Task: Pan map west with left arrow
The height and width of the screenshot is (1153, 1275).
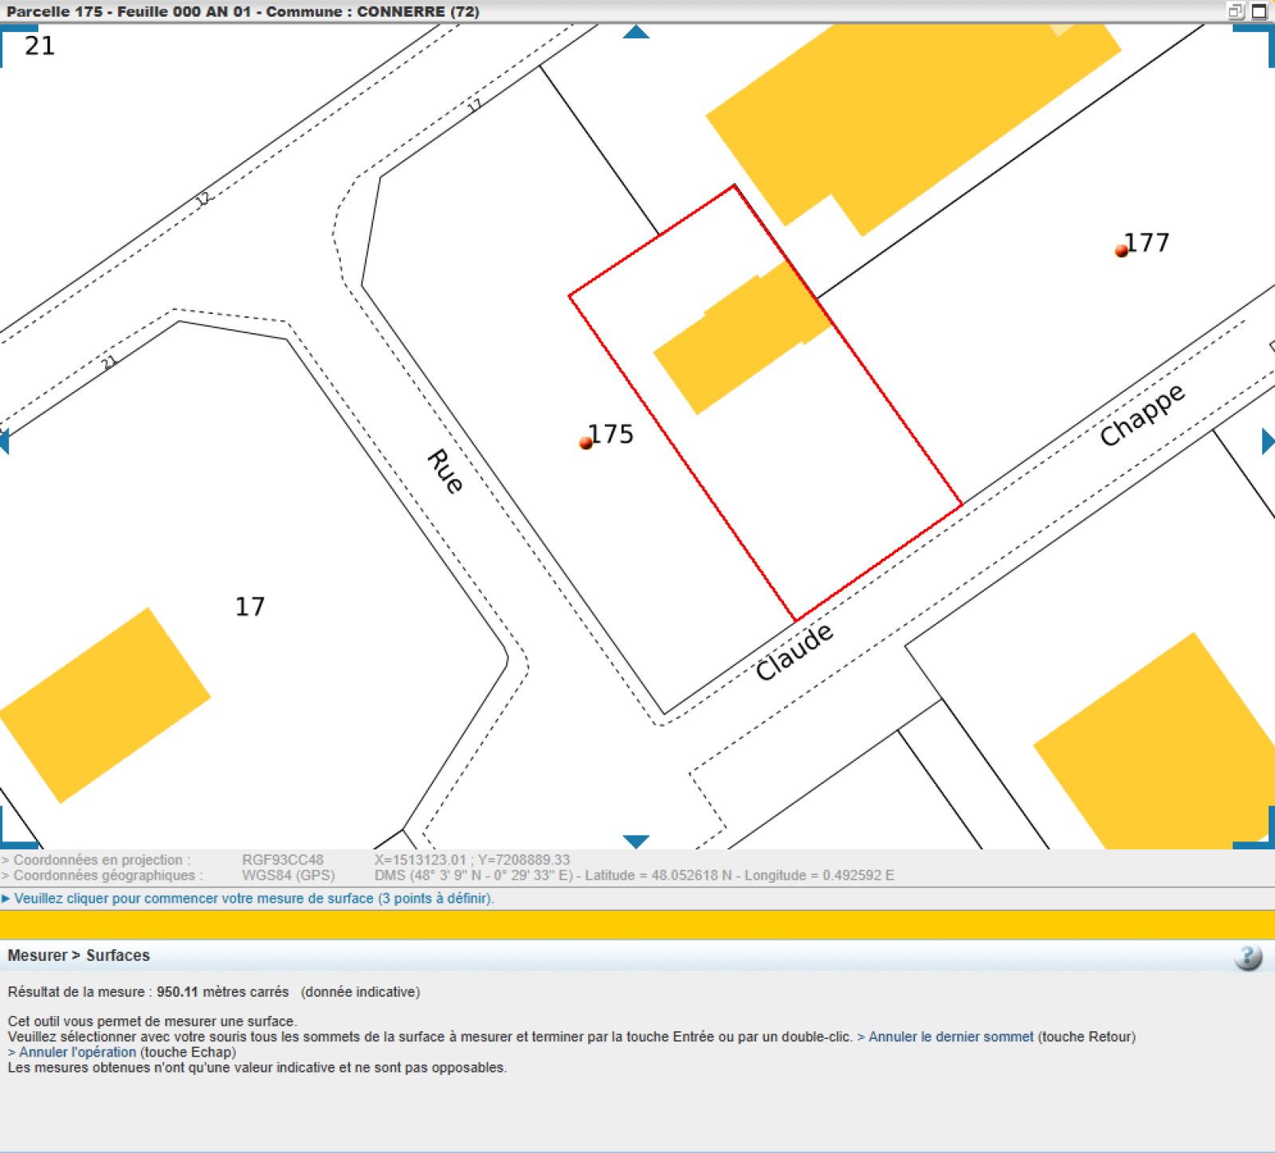Action: (5, 441)
